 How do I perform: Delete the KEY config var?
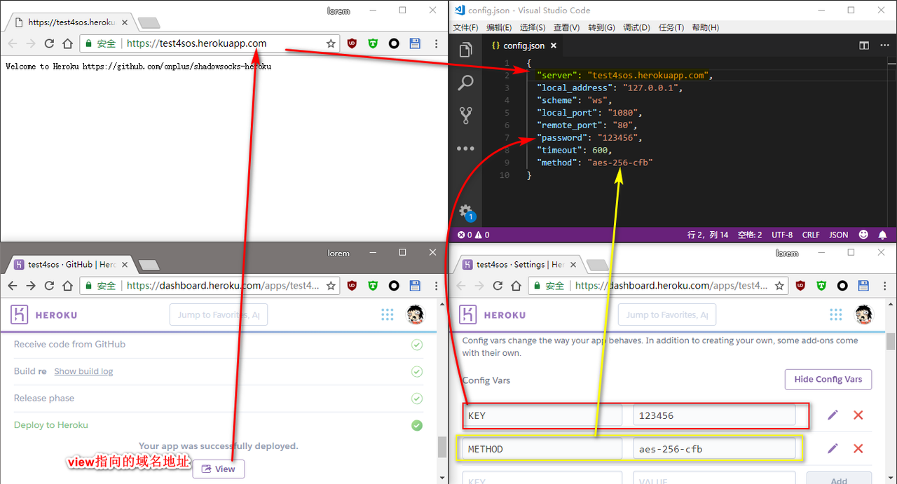858,415
